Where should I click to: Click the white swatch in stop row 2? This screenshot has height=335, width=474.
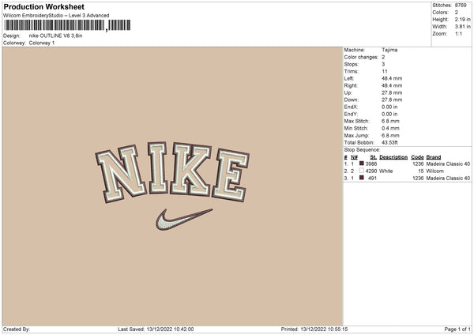coord(361,171)
